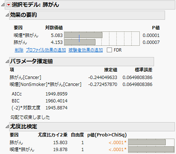Enable the FDR checkbox
176x154 pixels.
click(109, 50)
